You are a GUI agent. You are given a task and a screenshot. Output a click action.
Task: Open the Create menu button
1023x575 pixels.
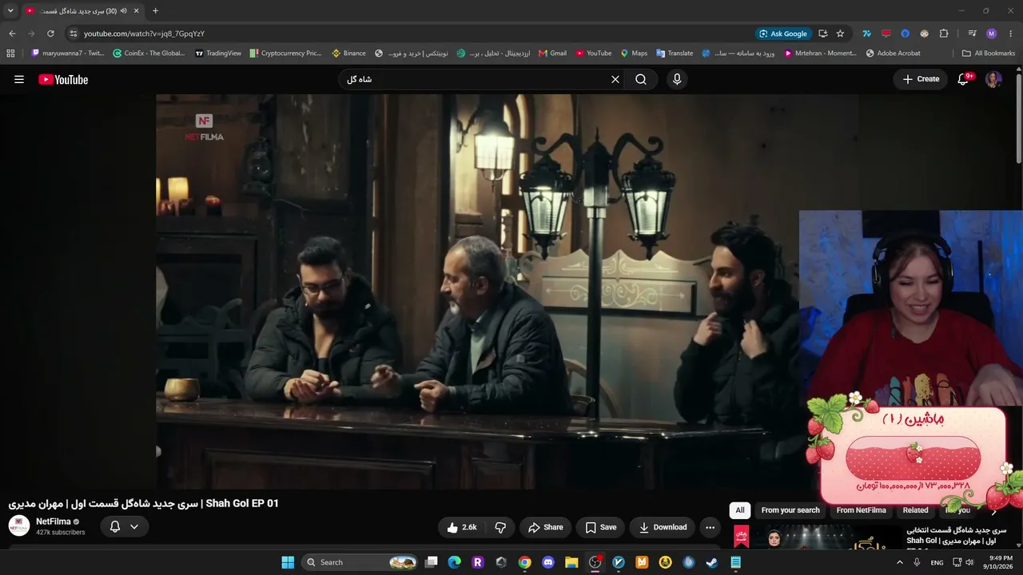tap(921, 79)
